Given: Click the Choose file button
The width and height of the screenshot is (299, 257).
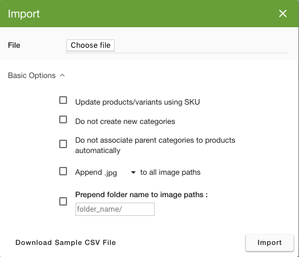Looking at the screenshot, I should 91,45.
